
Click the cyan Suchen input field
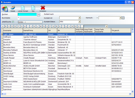click(27, 14)
